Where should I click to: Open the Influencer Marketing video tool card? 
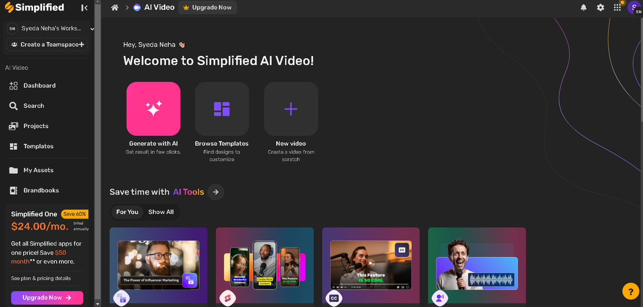[158, 265]
